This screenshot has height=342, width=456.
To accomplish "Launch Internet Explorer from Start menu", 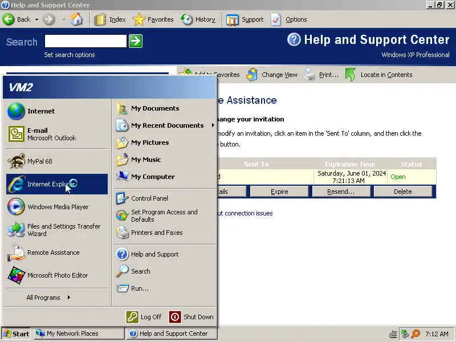I will click(57, 184).
